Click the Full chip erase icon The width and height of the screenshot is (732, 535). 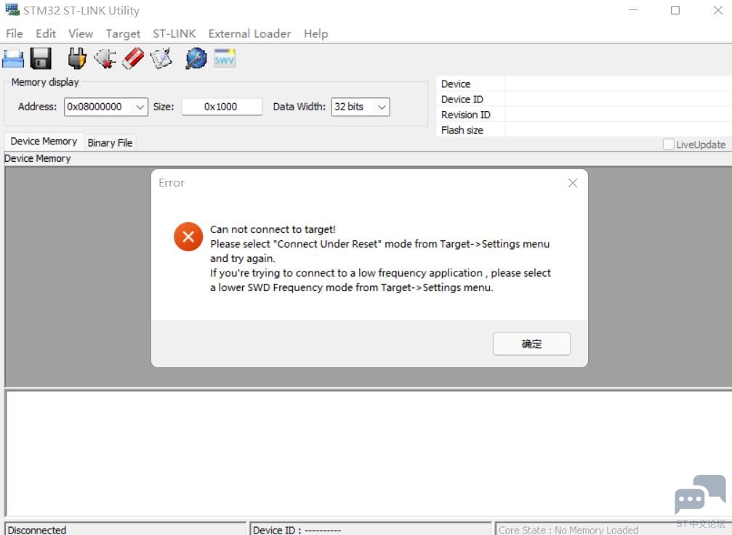pos(133,59)
